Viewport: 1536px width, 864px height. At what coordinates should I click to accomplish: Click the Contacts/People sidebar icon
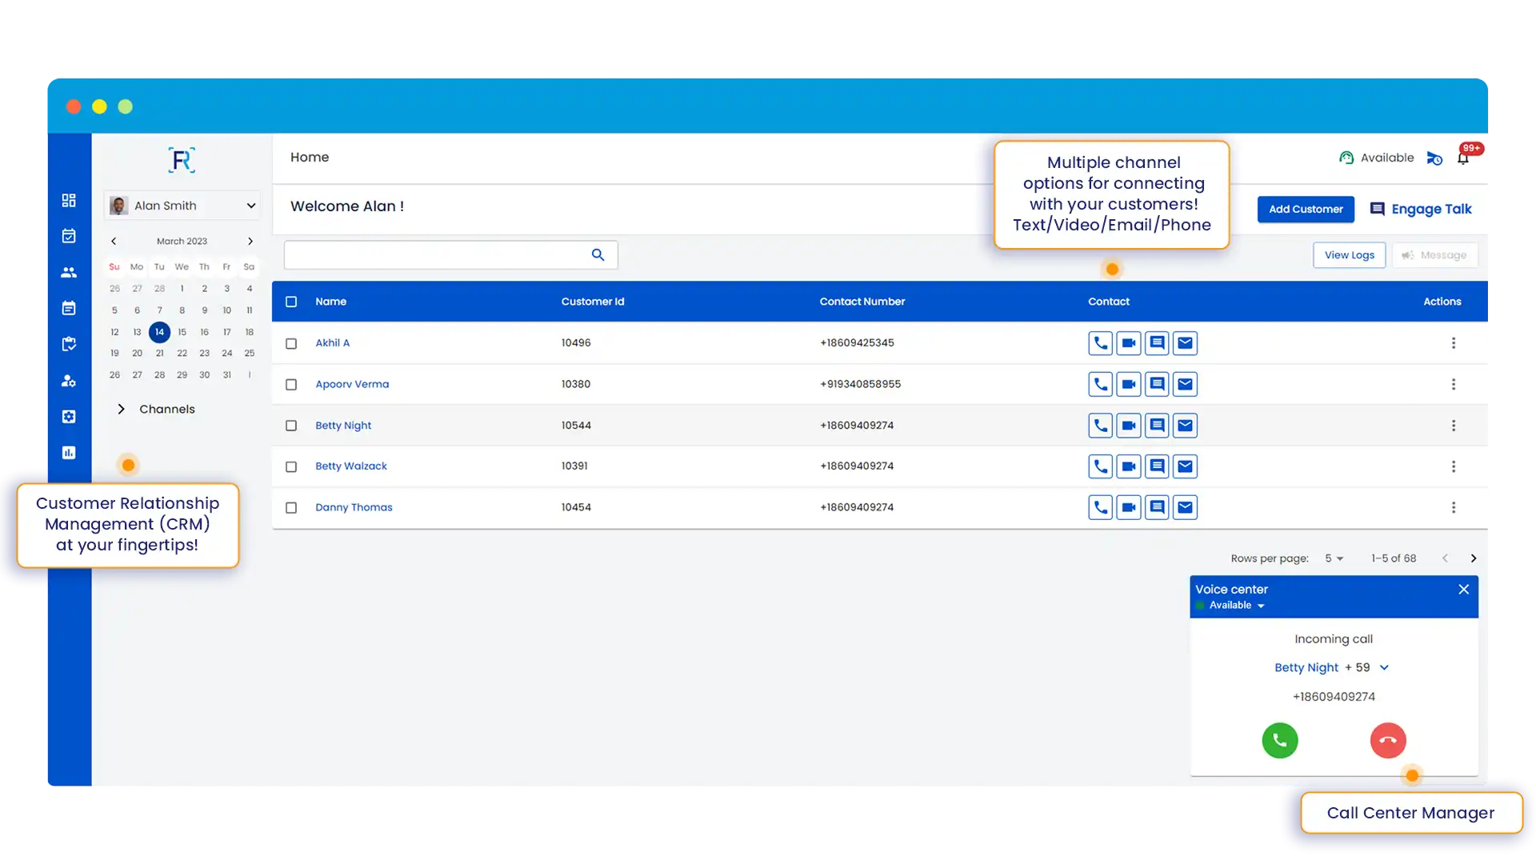pyautogui.click(x=69, y=271)
